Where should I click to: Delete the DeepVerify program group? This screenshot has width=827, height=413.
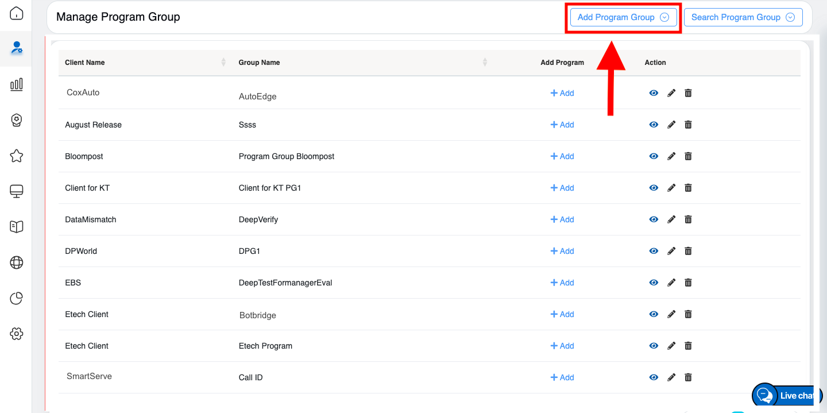pos(688,219)
